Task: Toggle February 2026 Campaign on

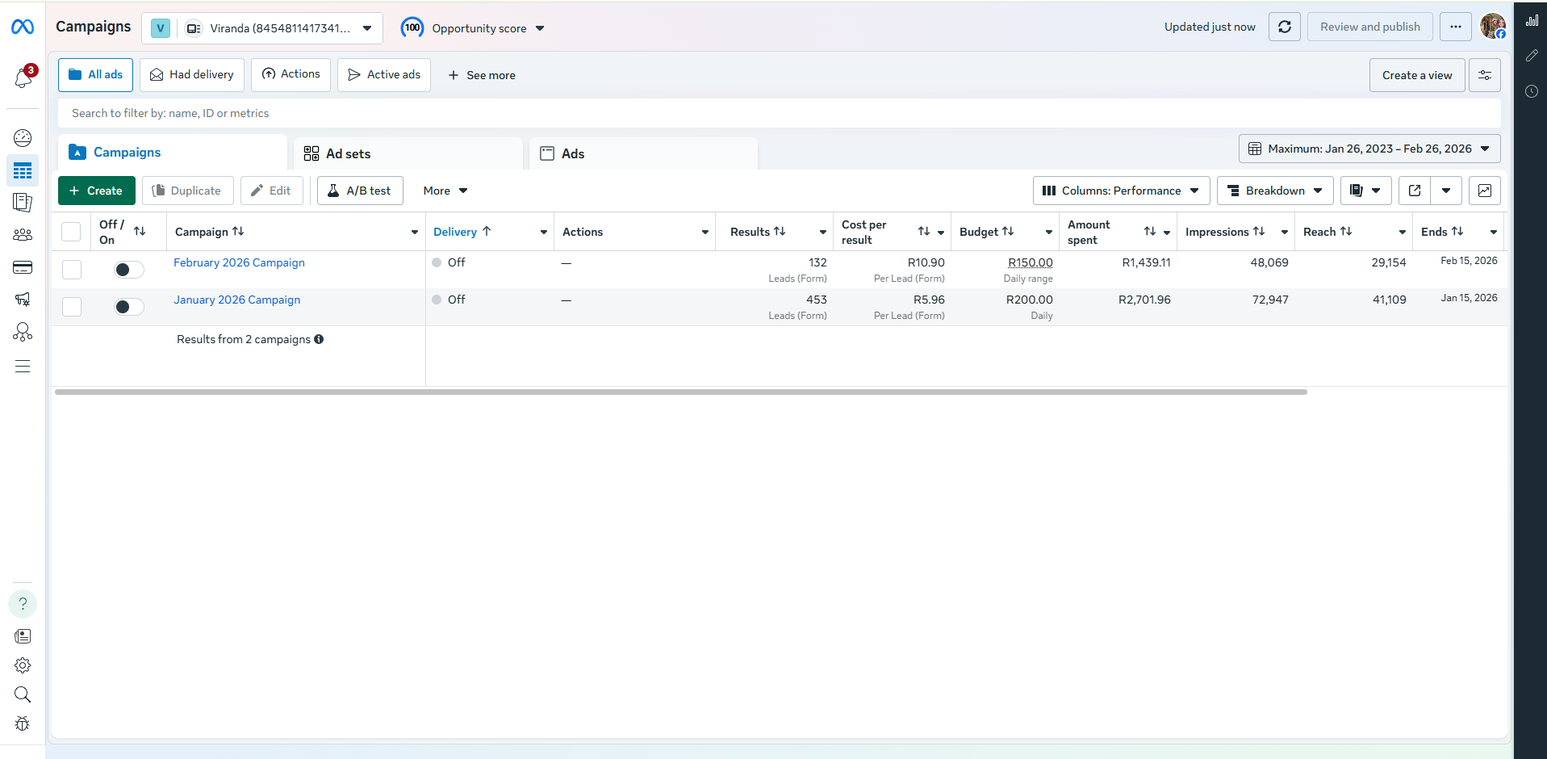Action: 128,269
